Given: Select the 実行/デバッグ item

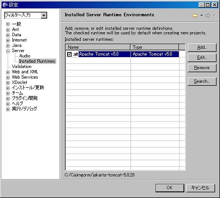Looking at the screenshot, I should pyautogui.click(x=25, y=109).
